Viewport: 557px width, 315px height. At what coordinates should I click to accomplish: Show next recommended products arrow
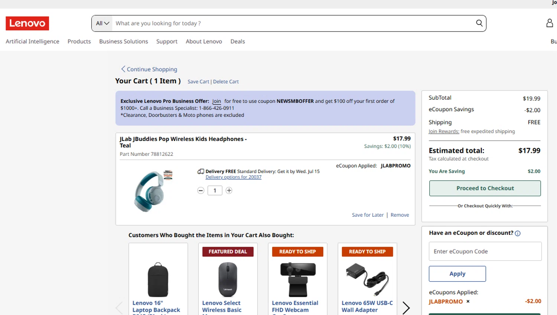tap(406, 308)
